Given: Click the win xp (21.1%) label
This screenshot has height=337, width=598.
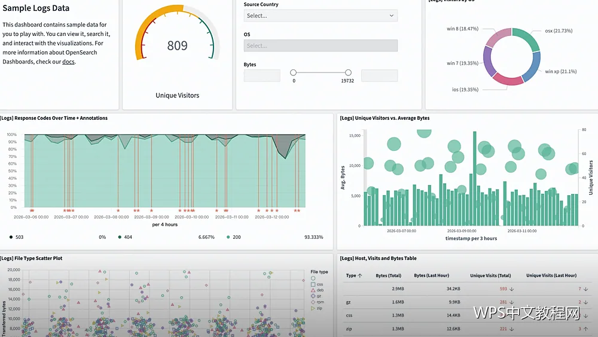Looking at the screenshot, I should coord(561,71).
